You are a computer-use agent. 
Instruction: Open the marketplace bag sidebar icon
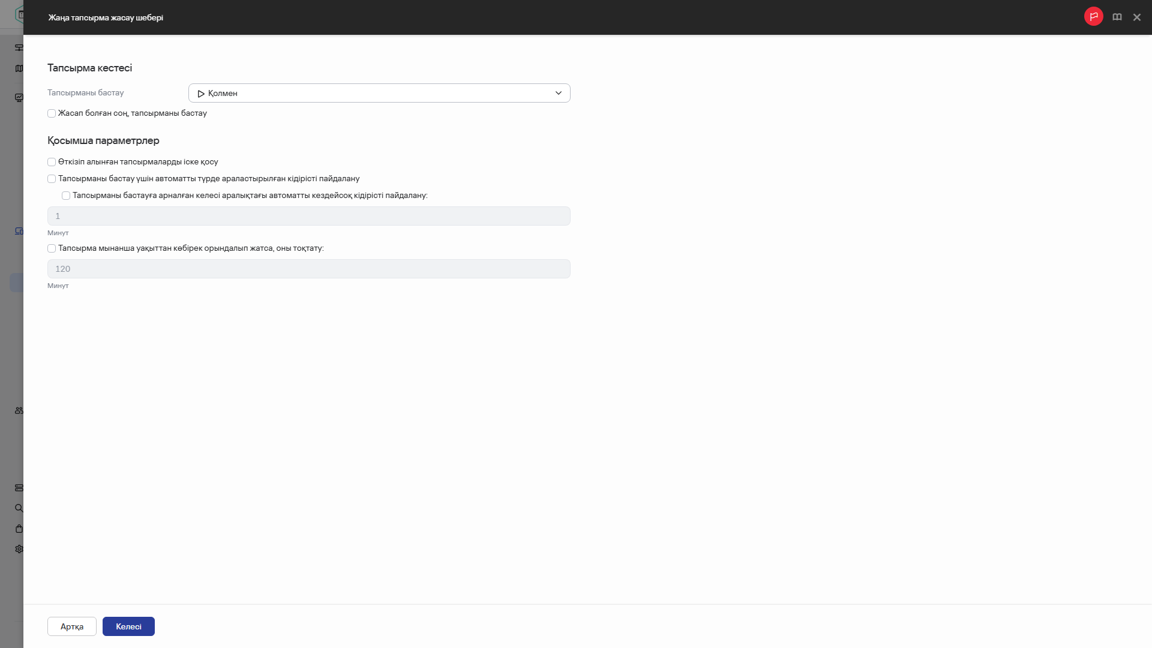coord(19,529)
